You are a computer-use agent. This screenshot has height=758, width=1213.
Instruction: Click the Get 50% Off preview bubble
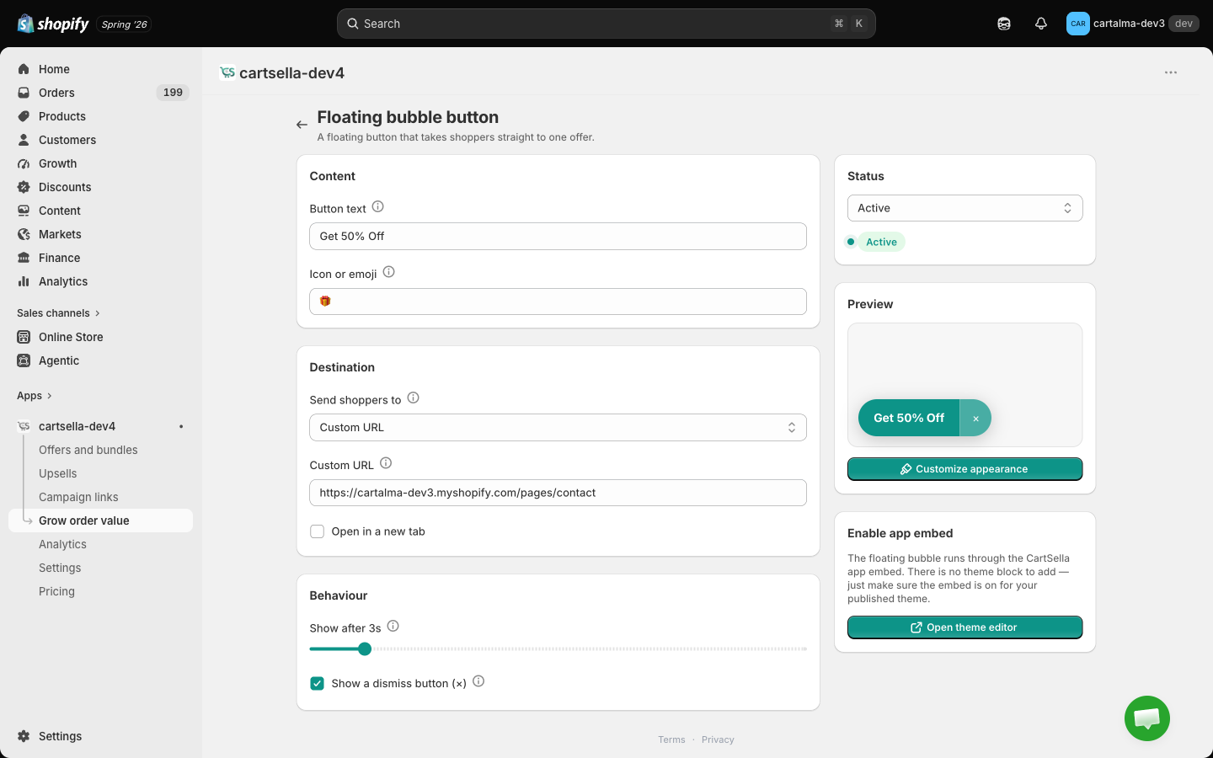point(909,418)
